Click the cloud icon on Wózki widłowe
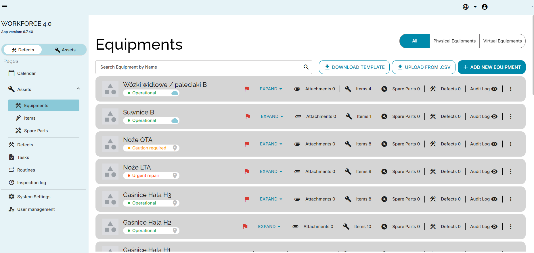This screenshot has width=534, height=253. click(x=175, y=93)
